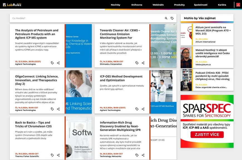
Task: Click Shimadzu Corporation organizer text
Action: pos(111,64)
